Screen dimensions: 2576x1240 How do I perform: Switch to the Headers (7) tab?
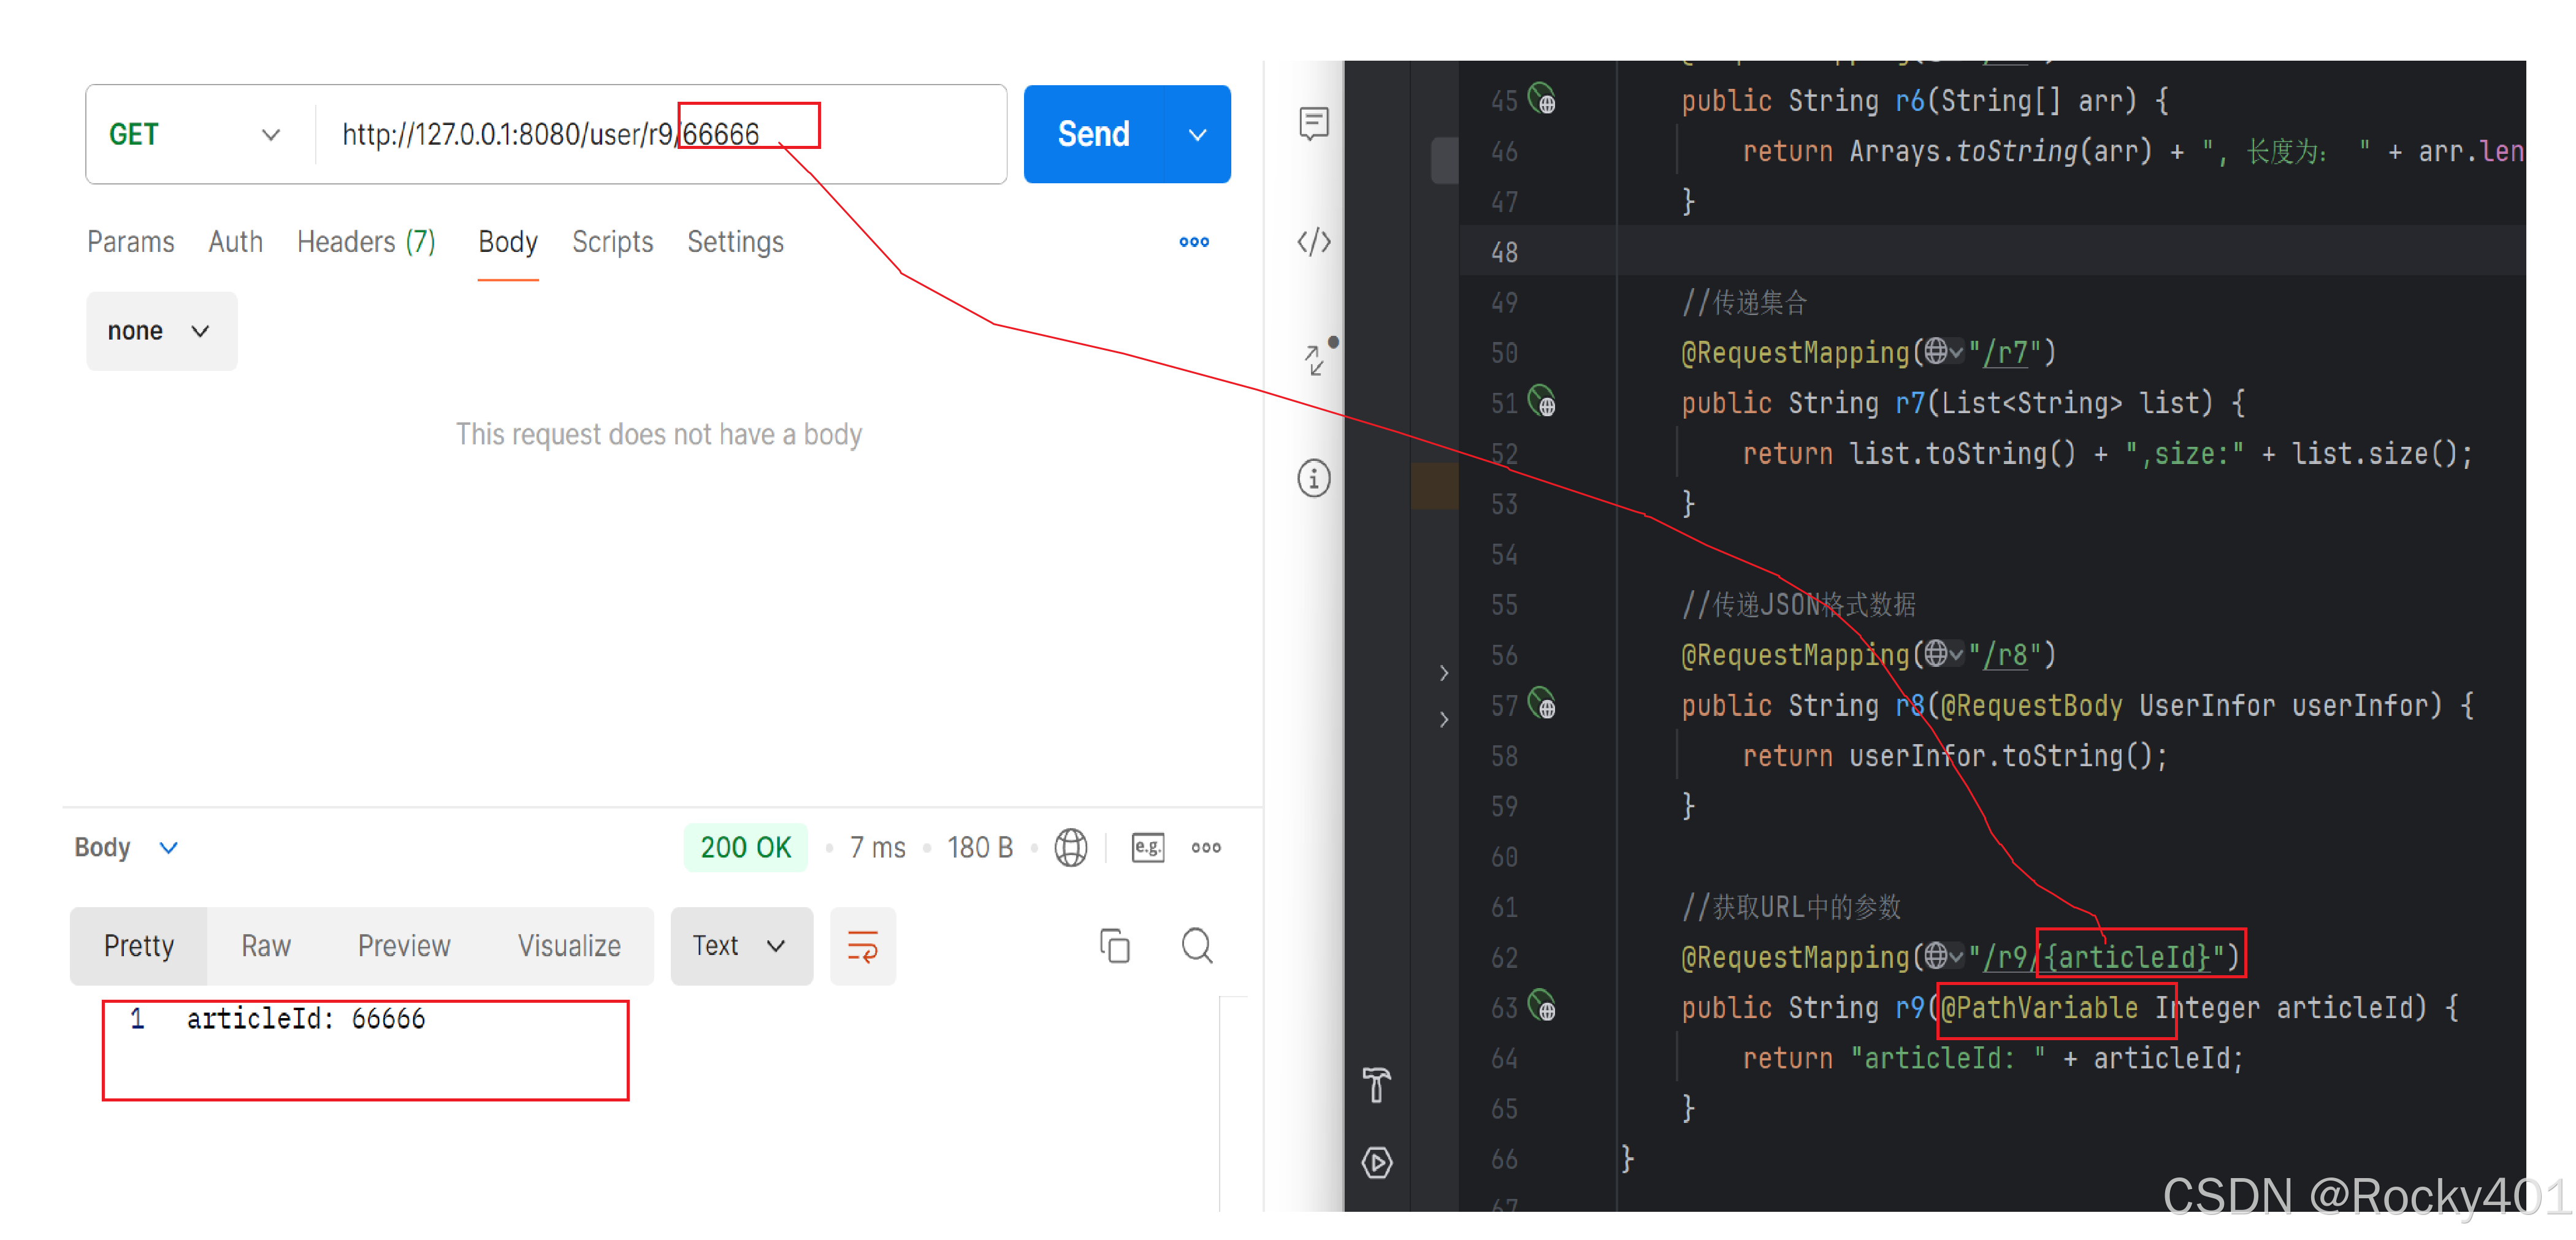(366, 242)
